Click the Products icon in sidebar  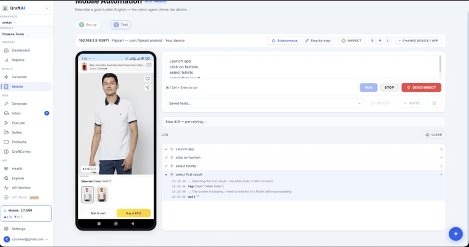coord(6,142)
